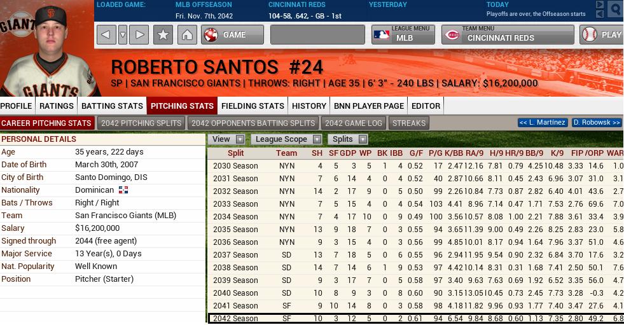Sort by the Split column header
624x325 pixels.
pyautogui.click(x=235, y=153)
